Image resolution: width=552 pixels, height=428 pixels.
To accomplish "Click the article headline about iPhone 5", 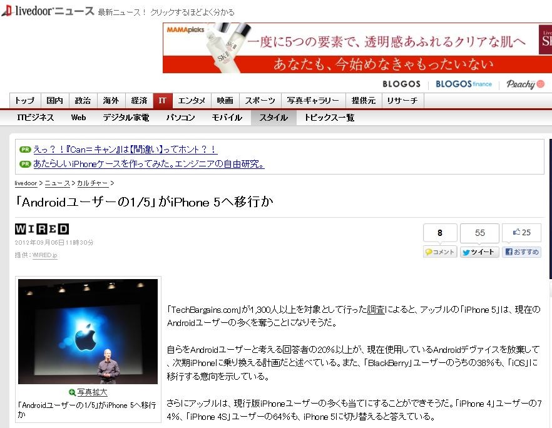I will point(145,202).
